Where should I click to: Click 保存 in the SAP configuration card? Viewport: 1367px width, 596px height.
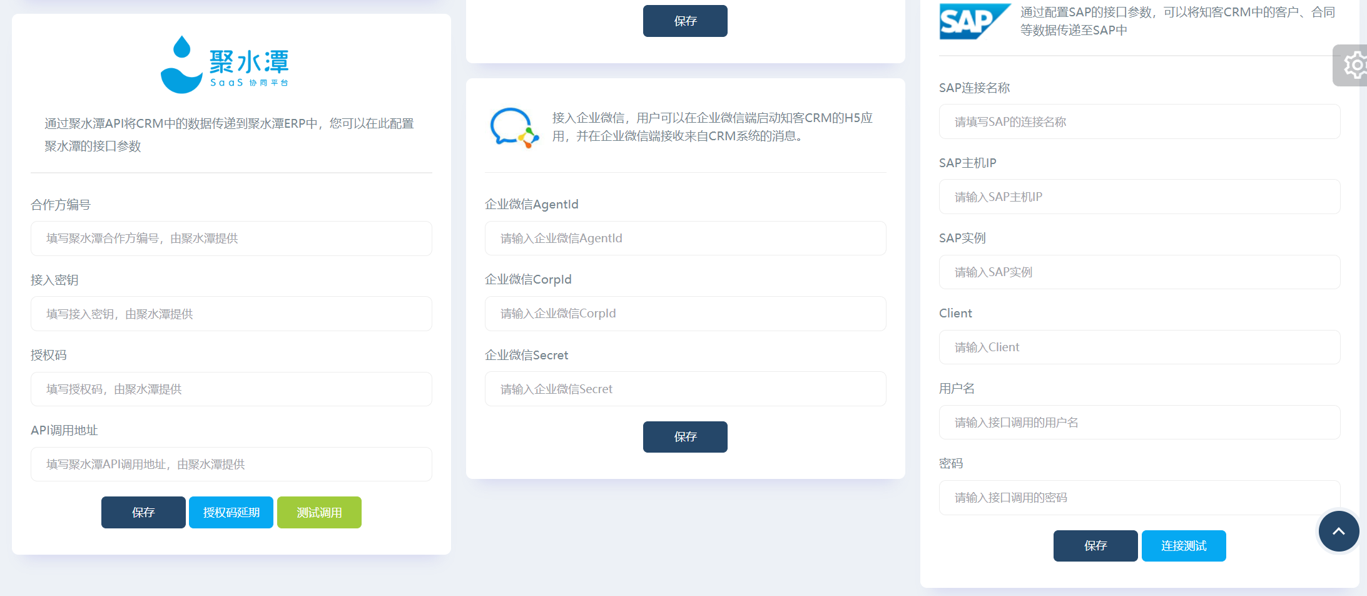point(1095,545)
